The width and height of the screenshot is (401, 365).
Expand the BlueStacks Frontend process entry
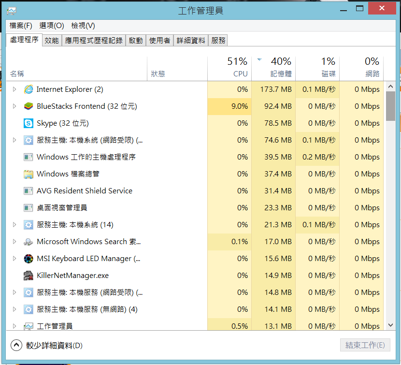click(14, 106)
